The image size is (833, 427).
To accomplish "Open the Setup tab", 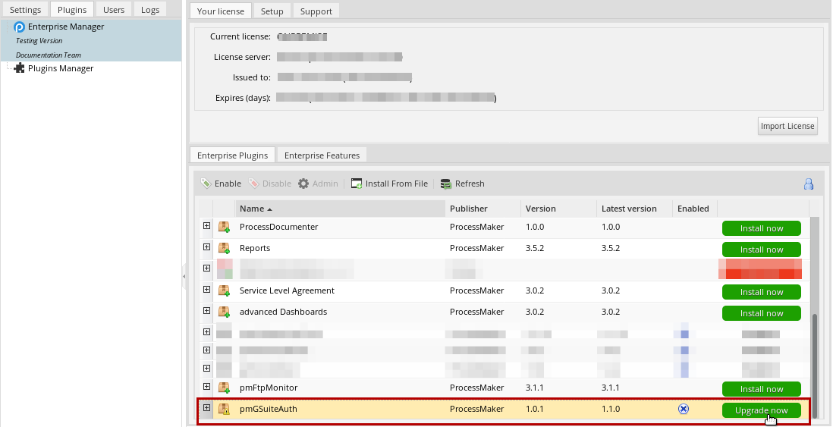I will [272, 11].
